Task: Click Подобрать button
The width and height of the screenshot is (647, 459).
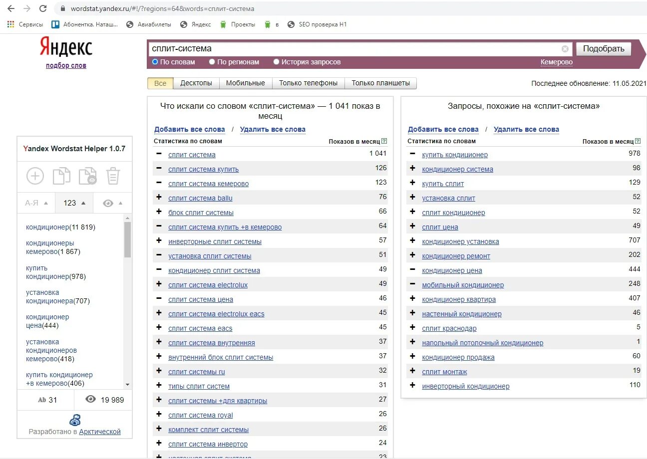Action: (x=604, y=49)
